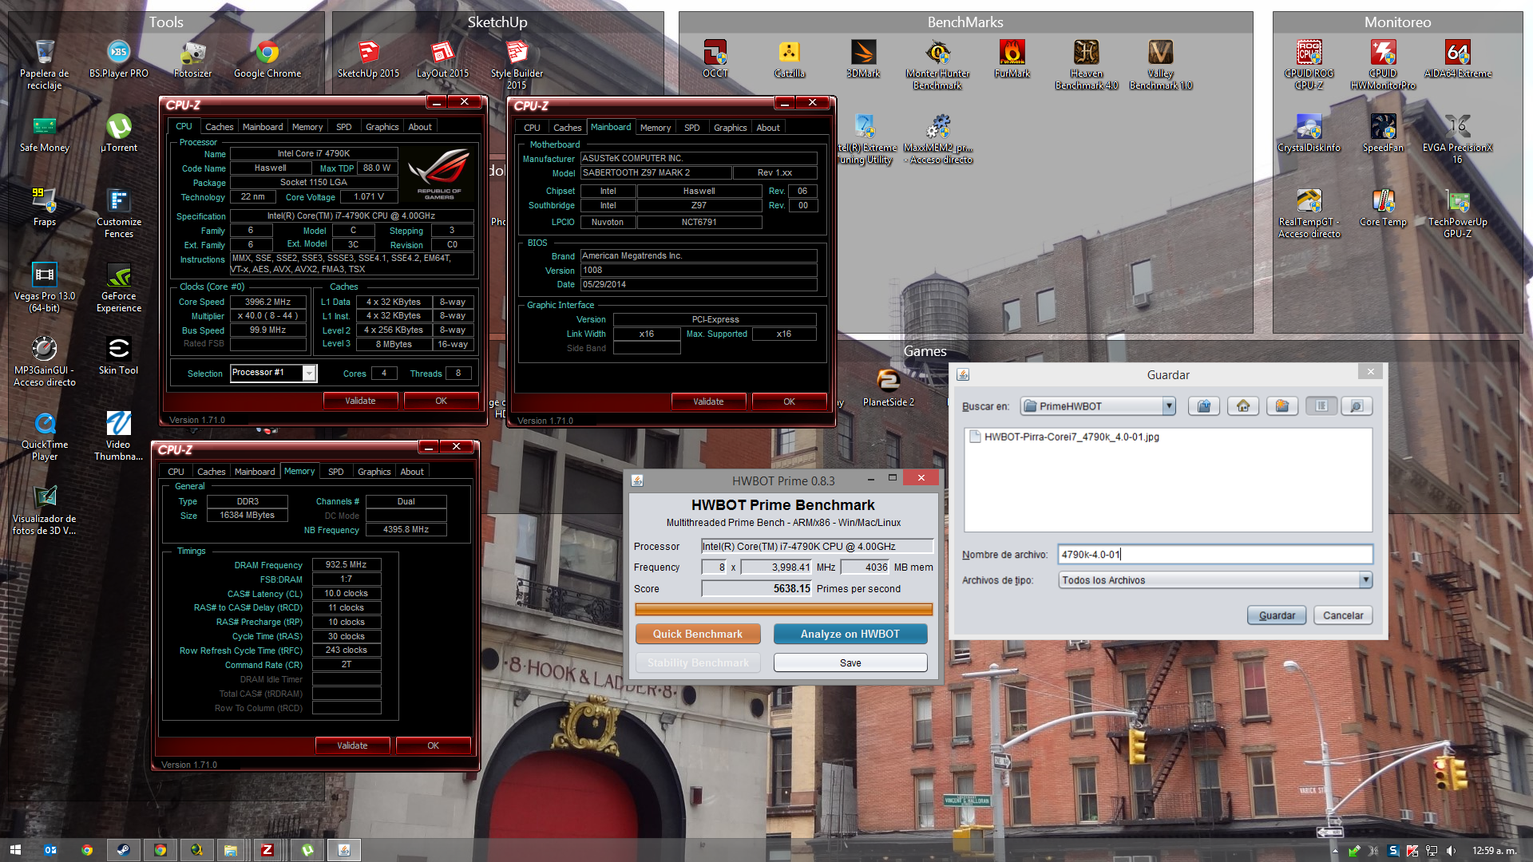Open the OCCT benchmark desktop icon
This screenshot has width=1533, height=862.
tap(715, 60)
